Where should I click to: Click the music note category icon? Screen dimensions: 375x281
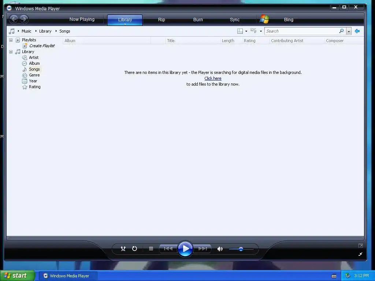tap(11, 31)
